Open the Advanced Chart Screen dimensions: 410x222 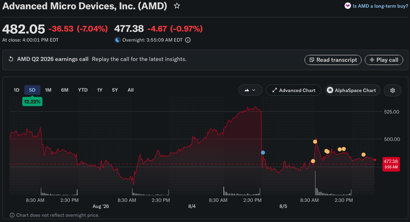click(294, 90)
